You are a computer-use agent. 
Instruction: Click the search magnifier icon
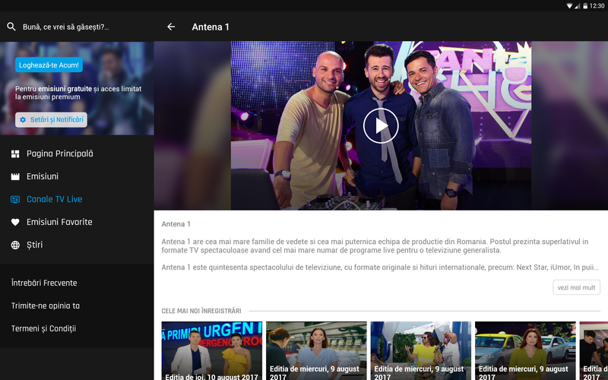click(11, 27)
